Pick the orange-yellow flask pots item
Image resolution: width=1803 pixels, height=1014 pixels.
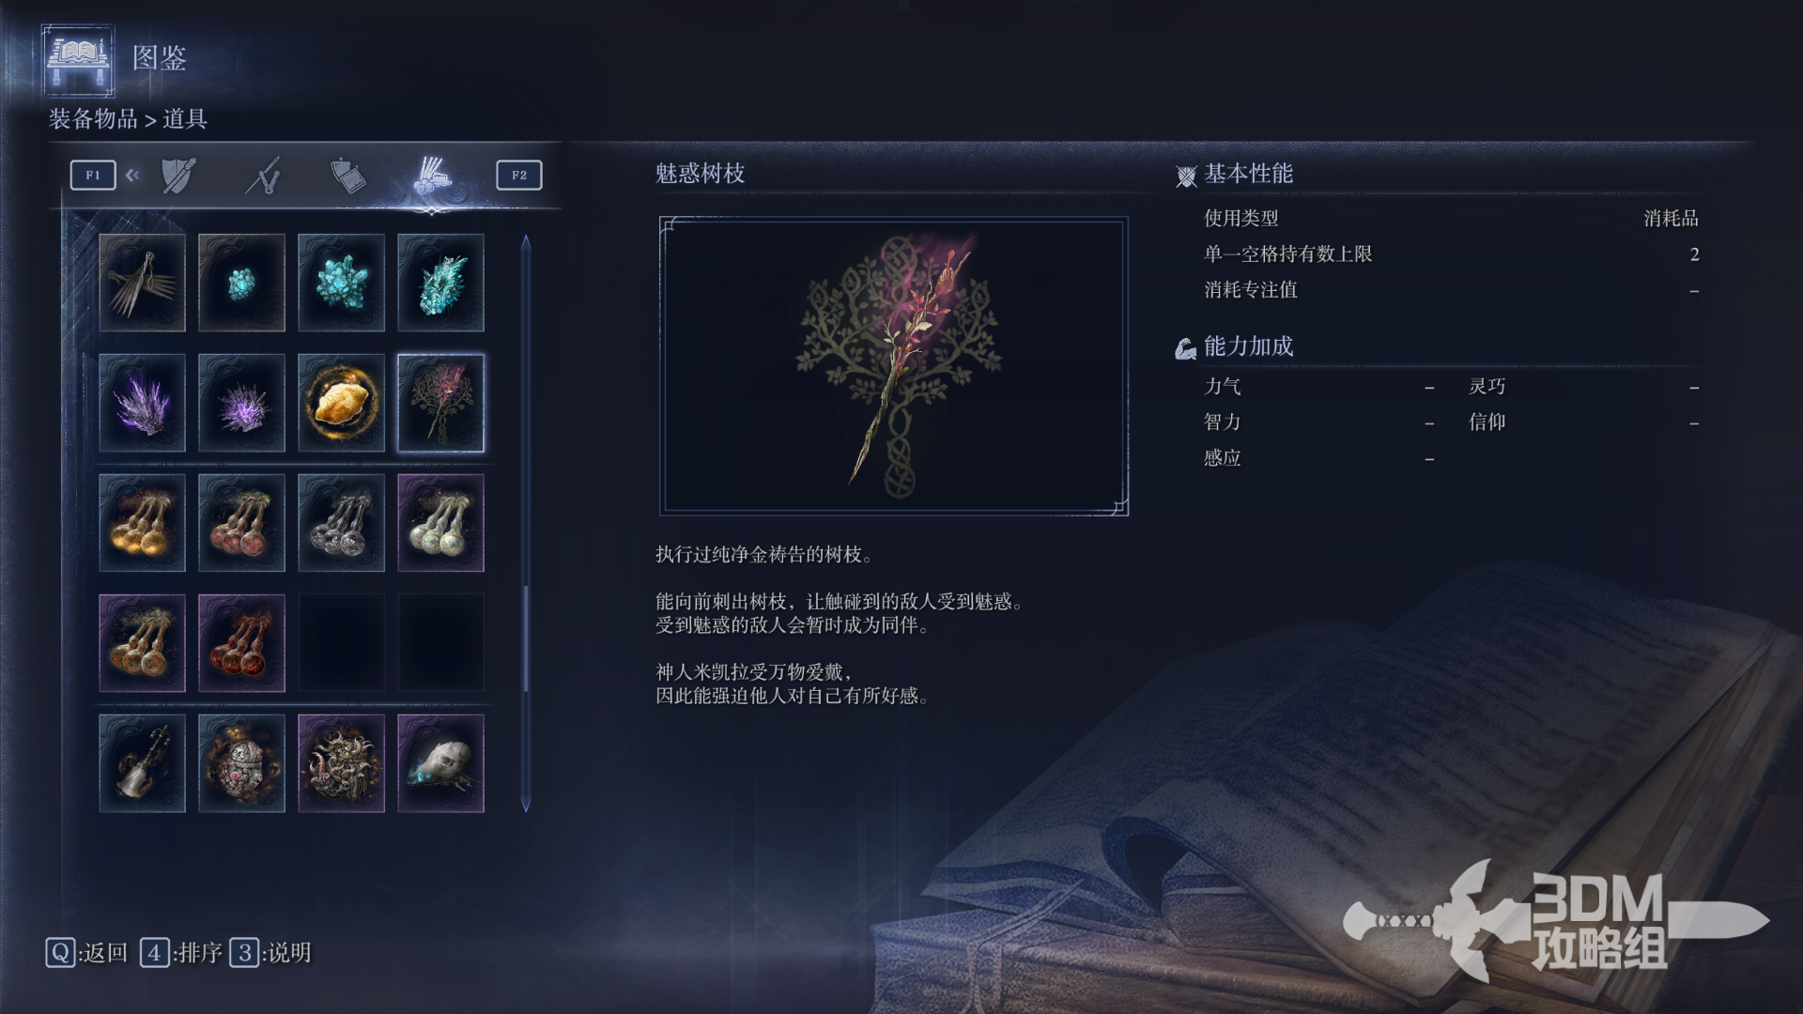[142, 523]
